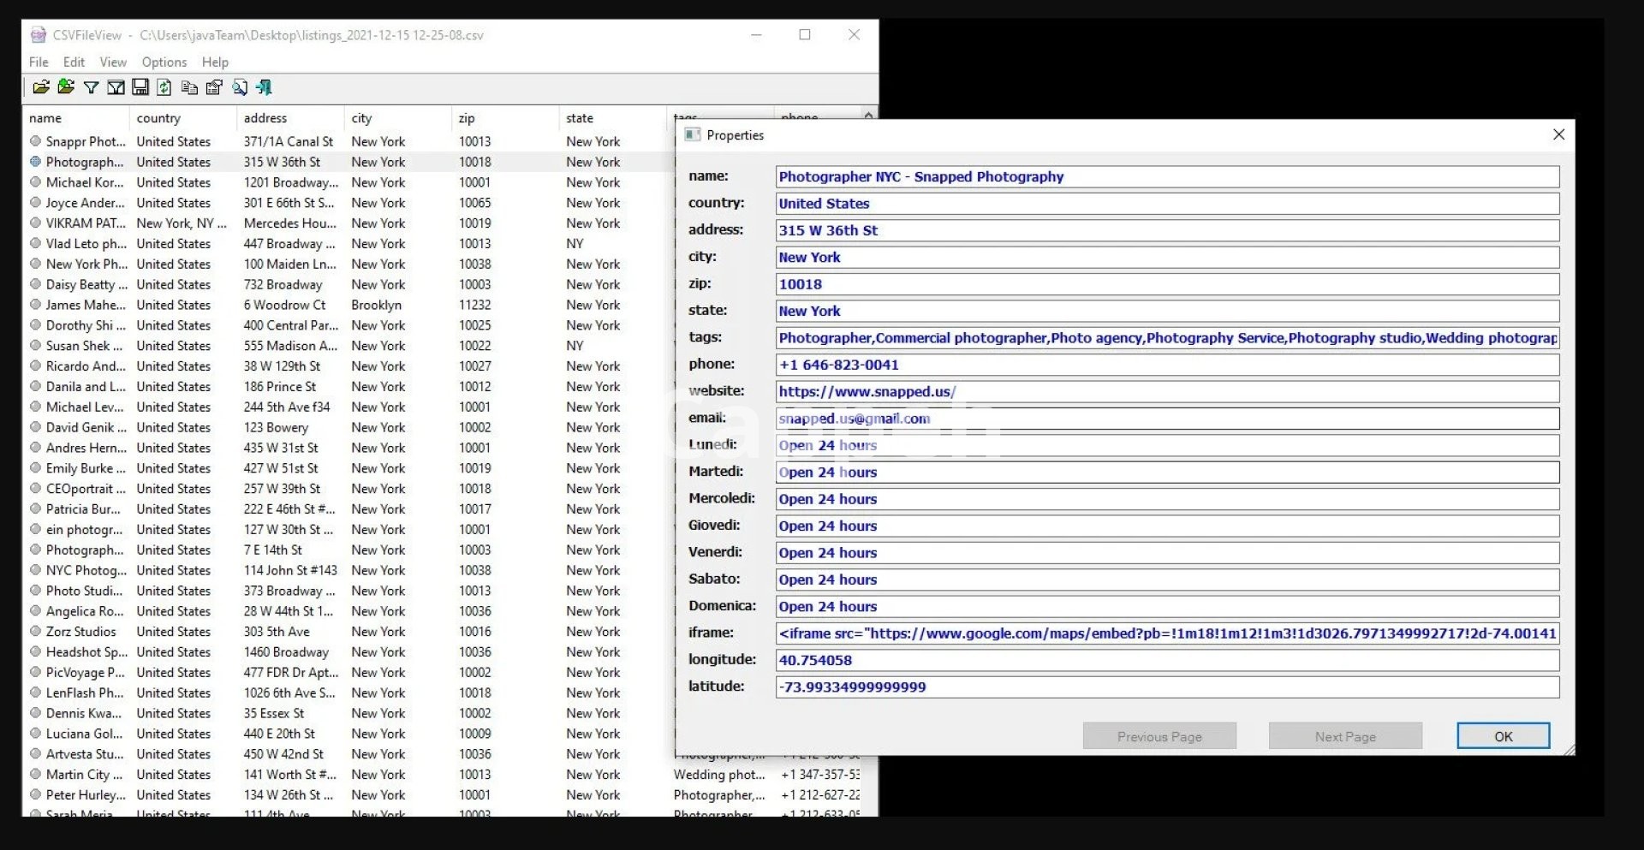Image resolution: width=1644 pixels, height=850 pixels.
Task: Click the folder icon with green plus
Action: point(66,87)
